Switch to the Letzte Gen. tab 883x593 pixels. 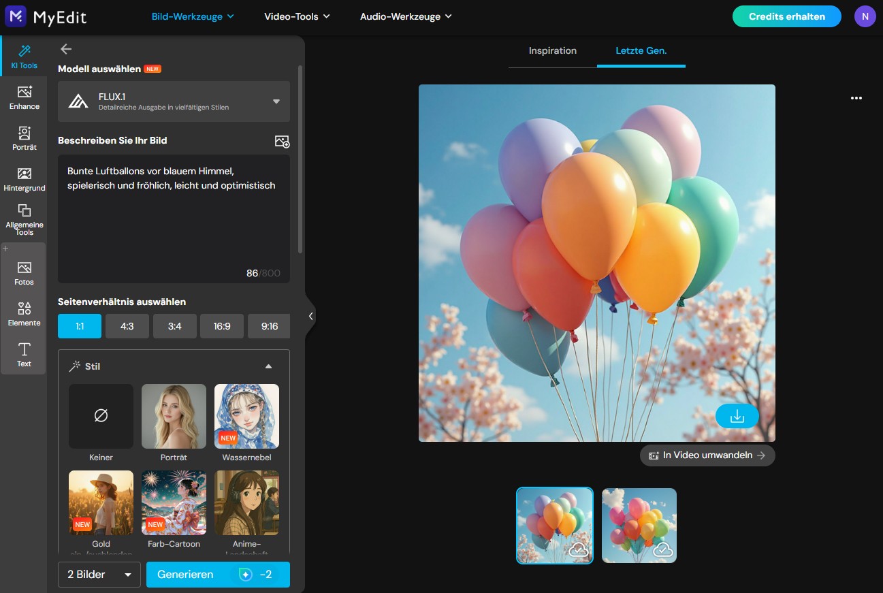(641, 51)
